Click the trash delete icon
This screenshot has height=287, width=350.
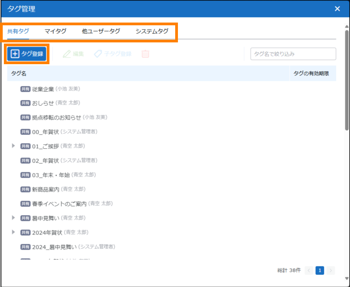click(x=145, y=54)
